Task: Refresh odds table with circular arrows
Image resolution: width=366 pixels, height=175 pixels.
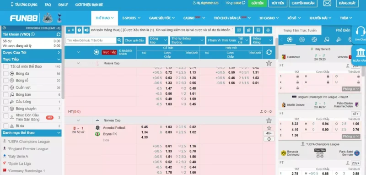Action: click(x=269, y=52)
